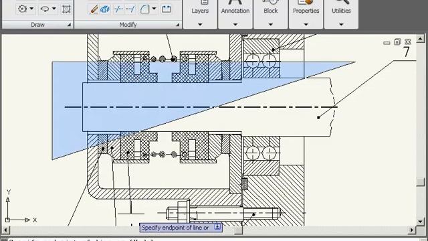Click the balloon number 7 label
Screen dimensions: 428x241
[x=406, y=52]
